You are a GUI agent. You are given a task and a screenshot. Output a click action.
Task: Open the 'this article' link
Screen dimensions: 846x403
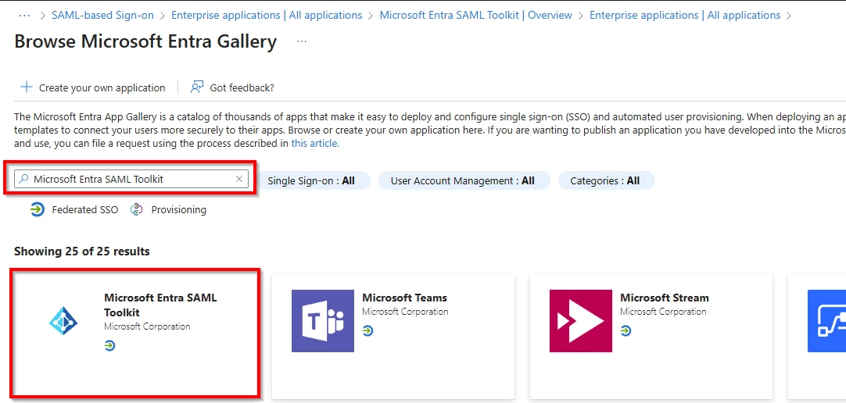tap(314, 143)
